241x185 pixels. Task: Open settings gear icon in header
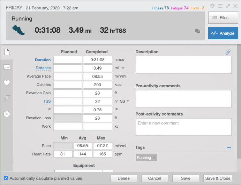212,6
